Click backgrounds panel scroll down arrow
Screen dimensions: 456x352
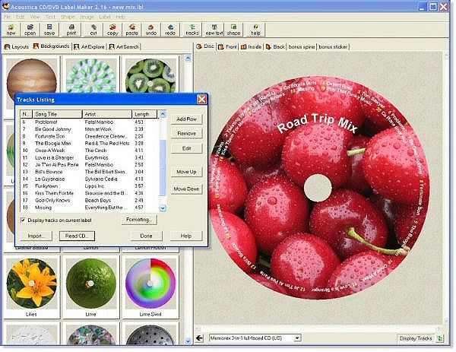188,341
